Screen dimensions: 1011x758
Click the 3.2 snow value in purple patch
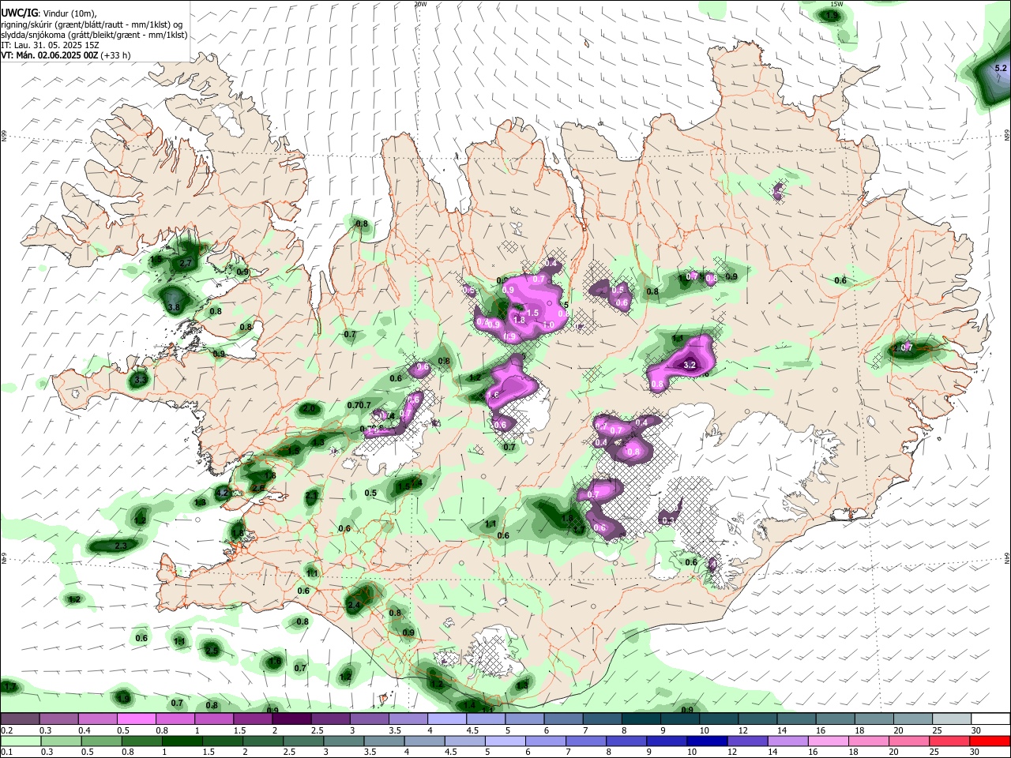[x=689, y=365]
